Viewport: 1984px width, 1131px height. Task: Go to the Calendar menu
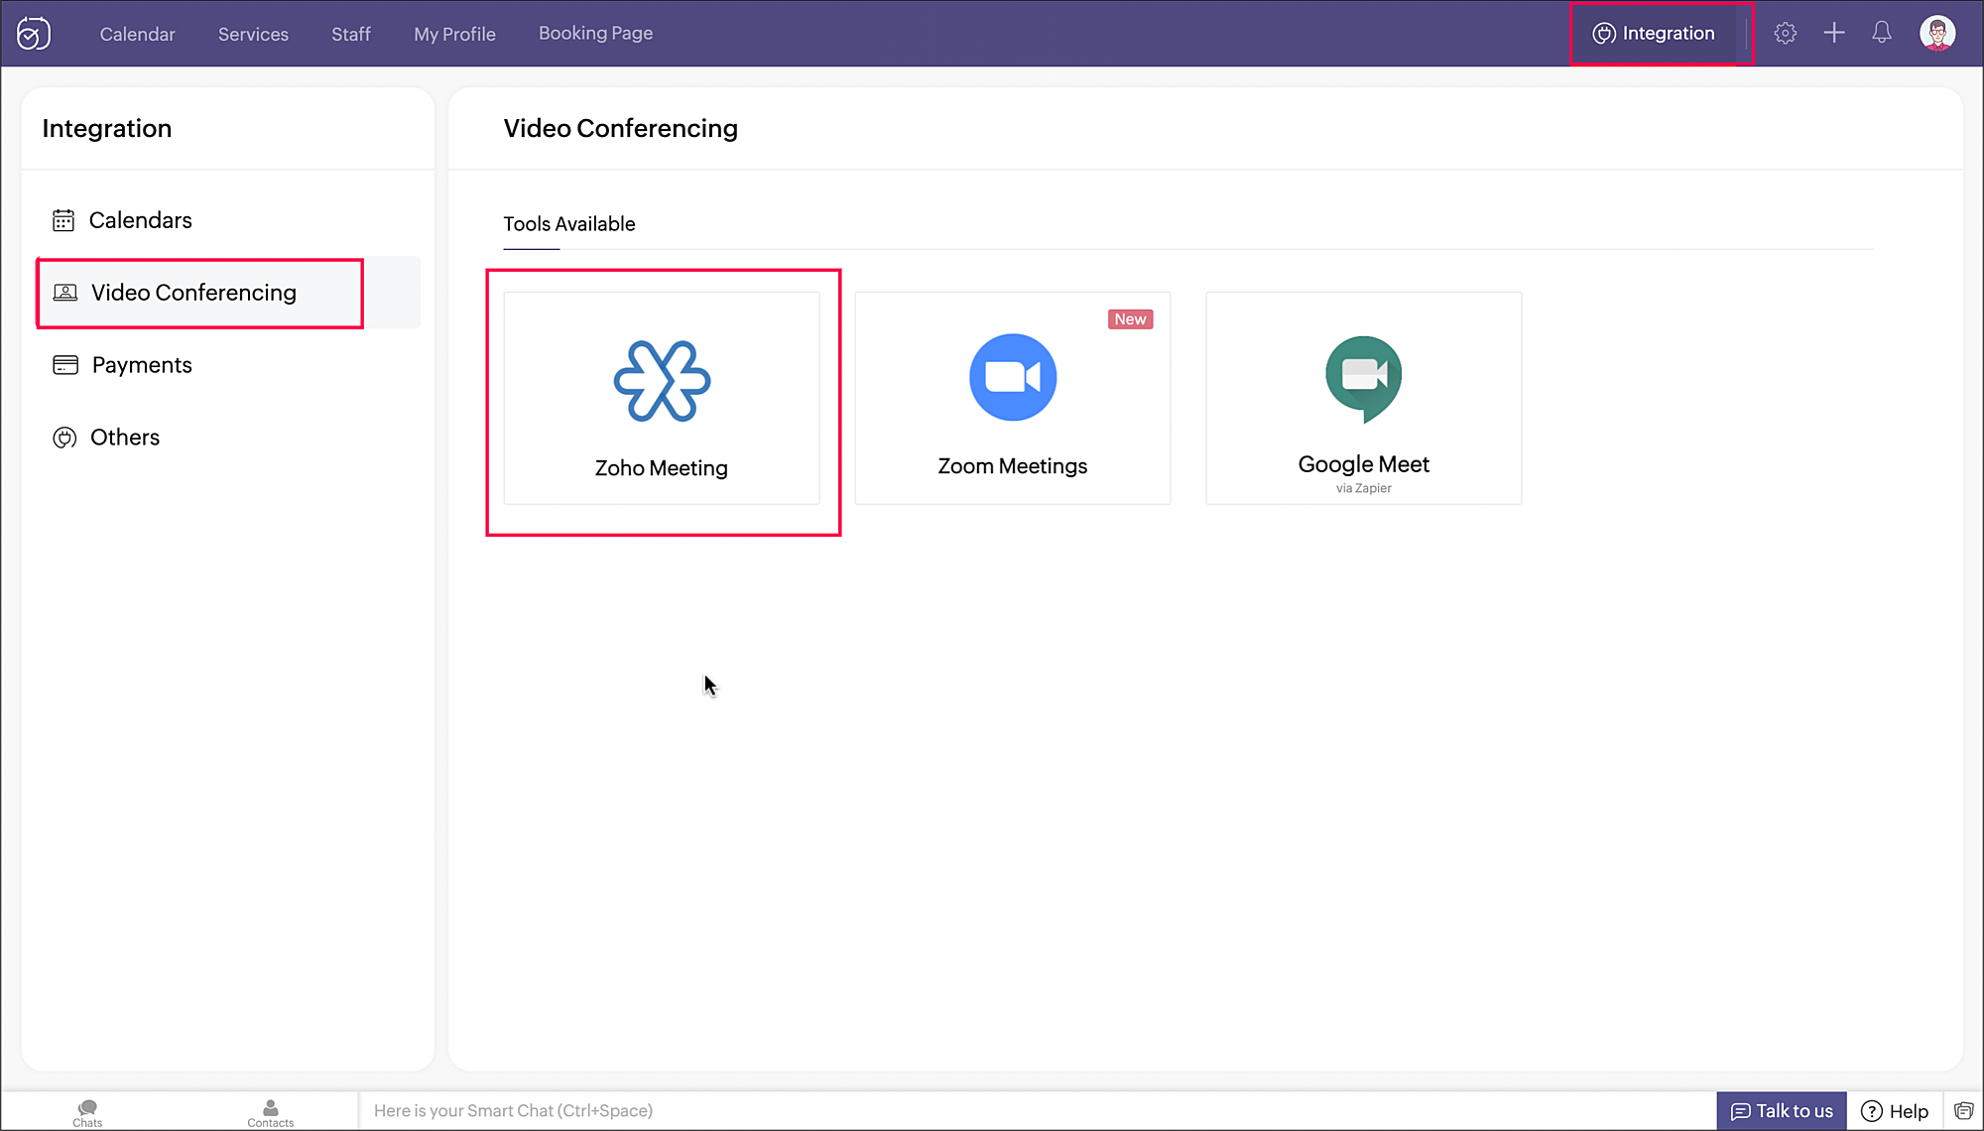pyautogui.click(x=137, y=34)
